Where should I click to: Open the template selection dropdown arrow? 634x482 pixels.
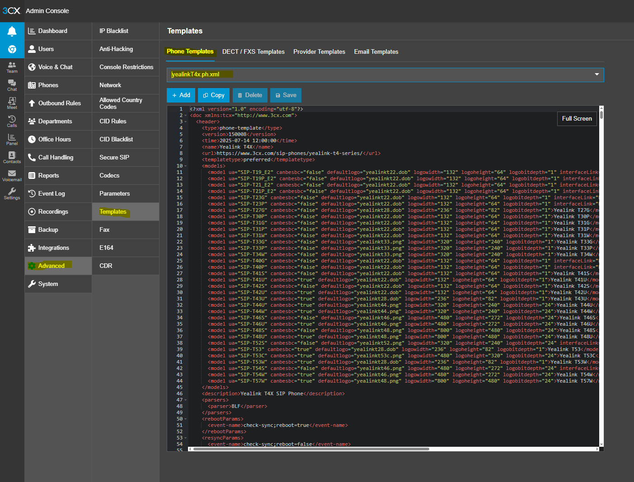click(x=596, y=75)
